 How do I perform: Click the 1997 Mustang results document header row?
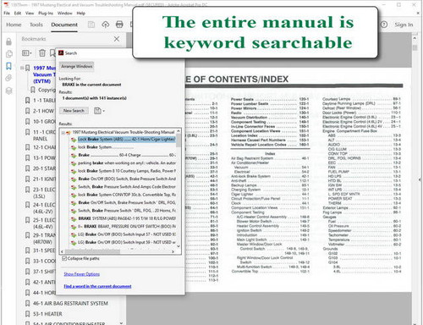[x=120, y=132]
